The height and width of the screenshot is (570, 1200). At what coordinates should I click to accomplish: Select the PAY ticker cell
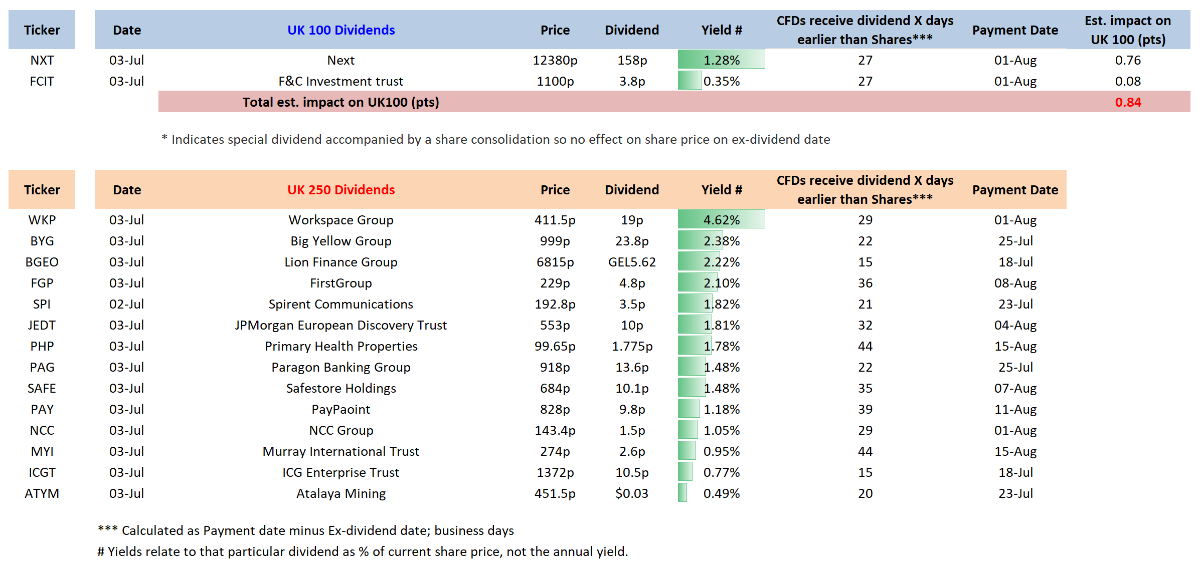[x=42, y=409]
